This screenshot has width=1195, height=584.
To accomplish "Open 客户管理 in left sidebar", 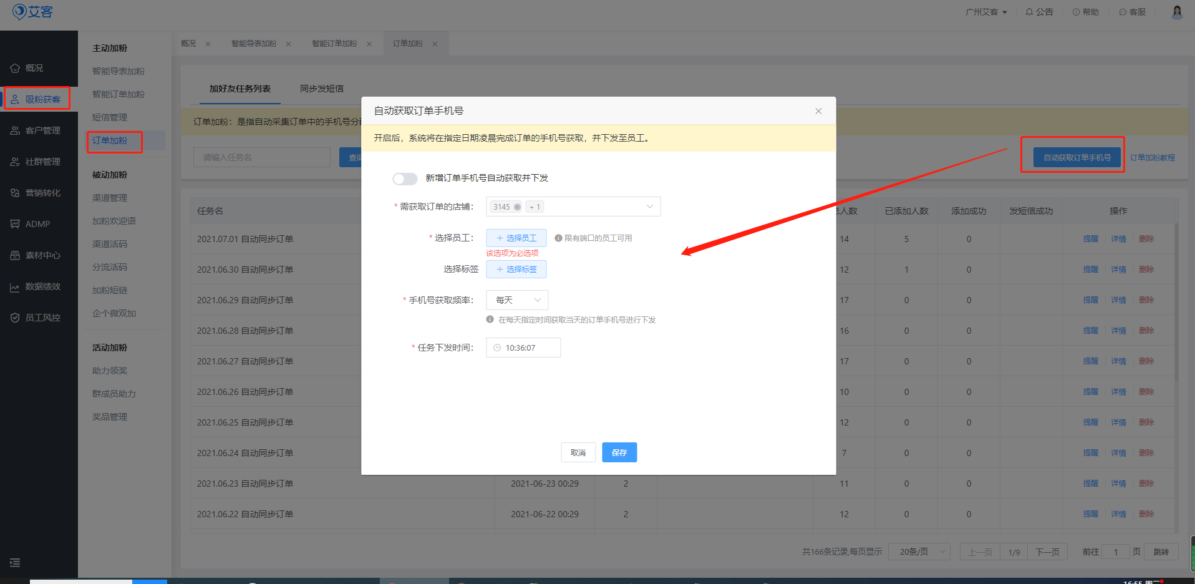I will (42, 130).
